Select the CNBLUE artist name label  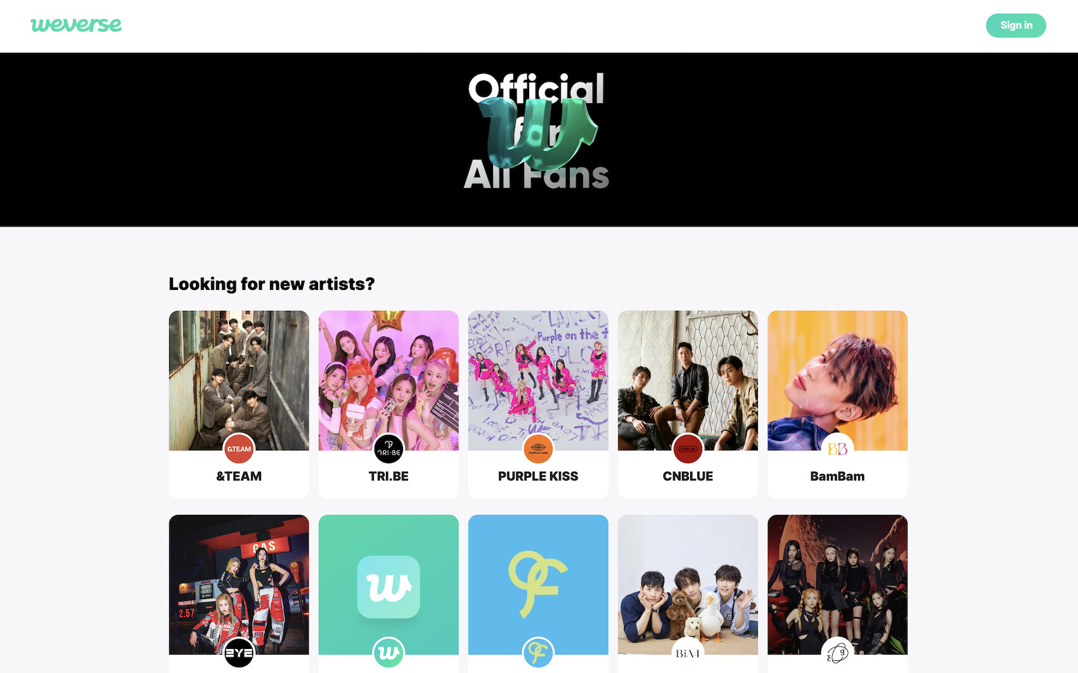pyautogui.click(x=688, y=476)
